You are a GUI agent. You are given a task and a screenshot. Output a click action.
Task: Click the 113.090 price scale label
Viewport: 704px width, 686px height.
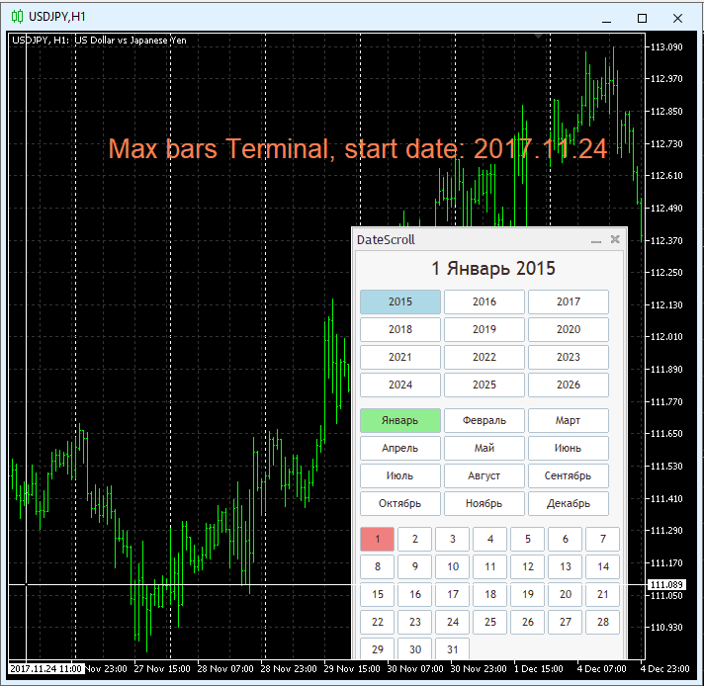(666, 47)
